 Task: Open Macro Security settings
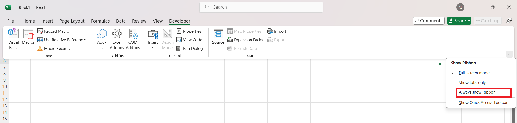tap(54, 49)
